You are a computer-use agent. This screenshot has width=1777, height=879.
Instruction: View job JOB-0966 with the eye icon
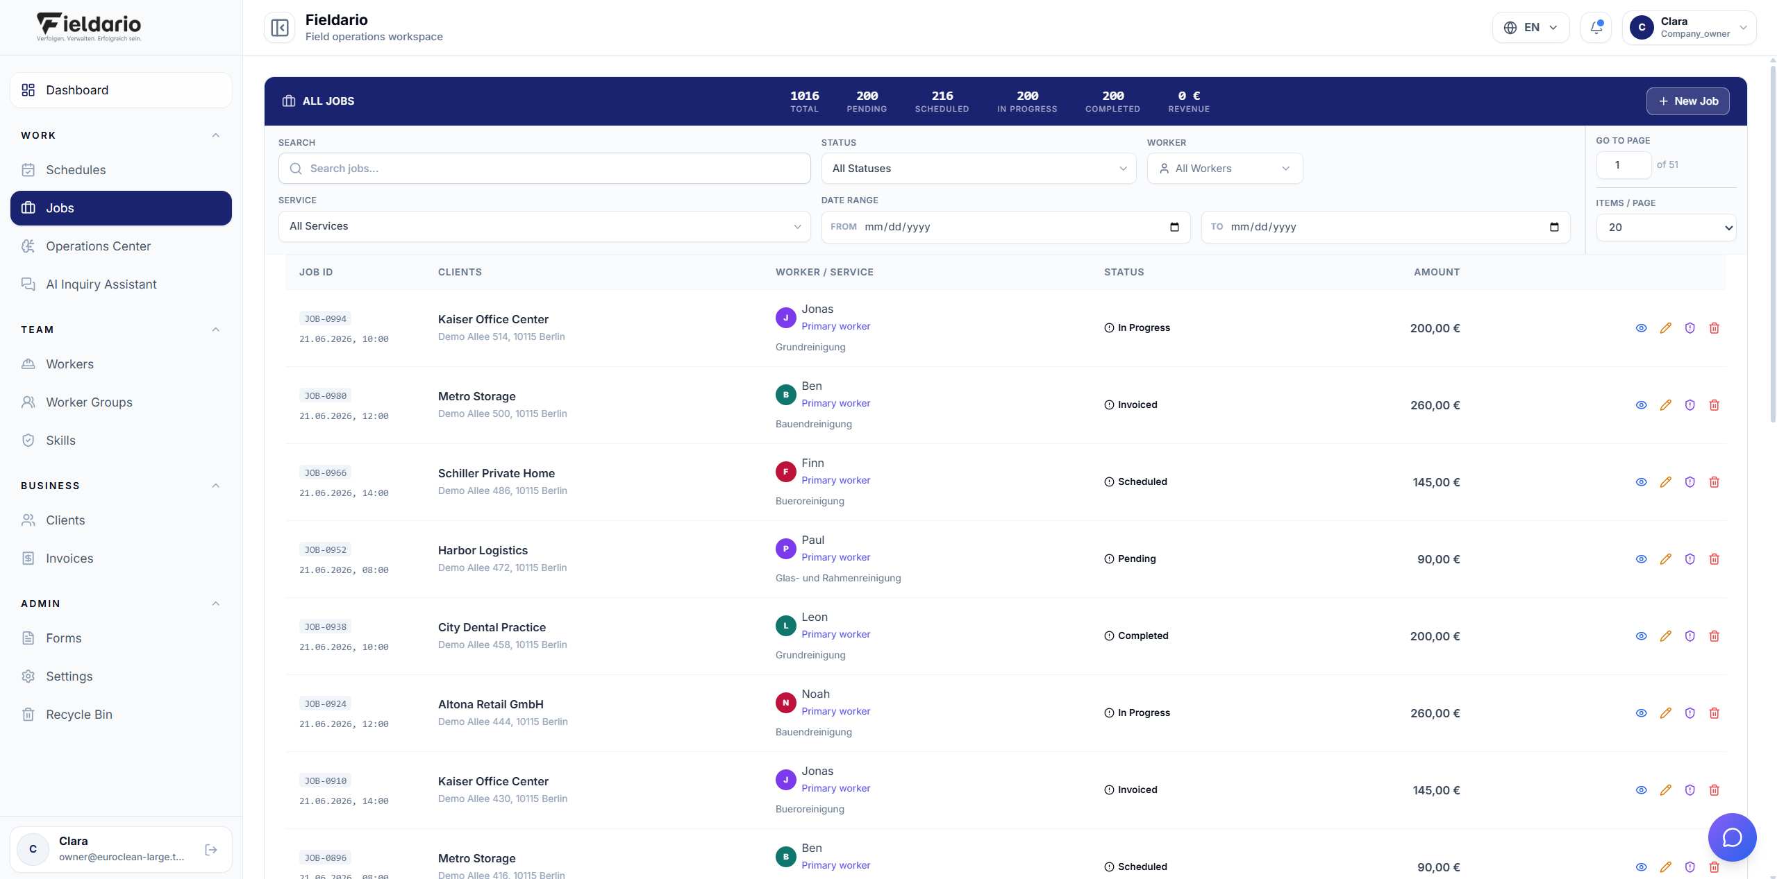(x=1641, y=482)
